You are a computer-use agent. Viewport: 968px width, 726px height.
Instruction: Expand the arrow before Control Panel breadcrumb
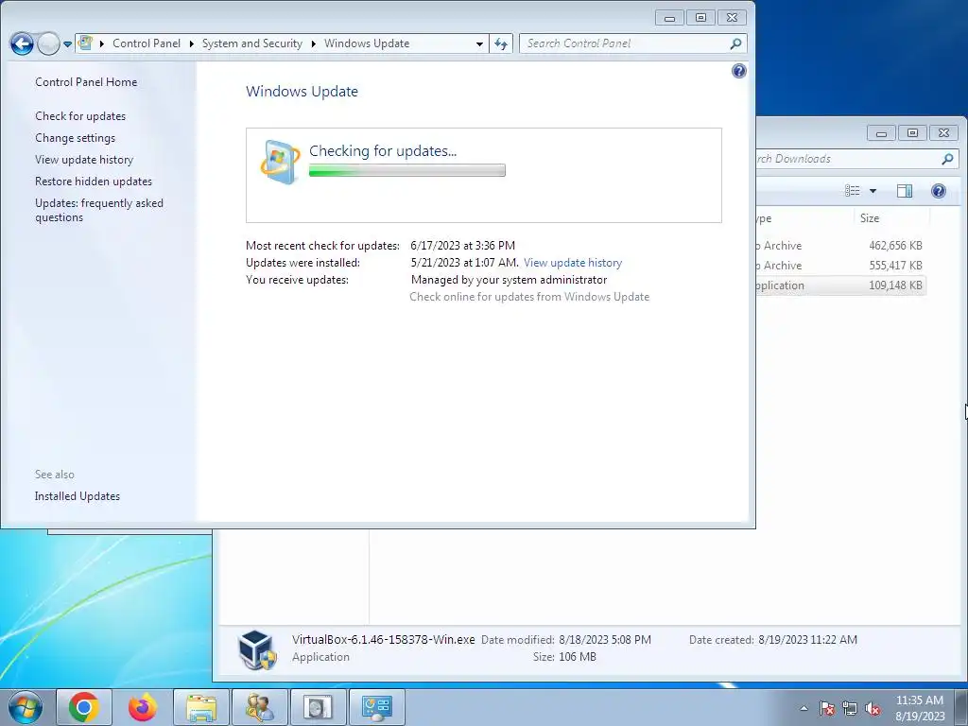pyautogui.click(x=101, y=43)
